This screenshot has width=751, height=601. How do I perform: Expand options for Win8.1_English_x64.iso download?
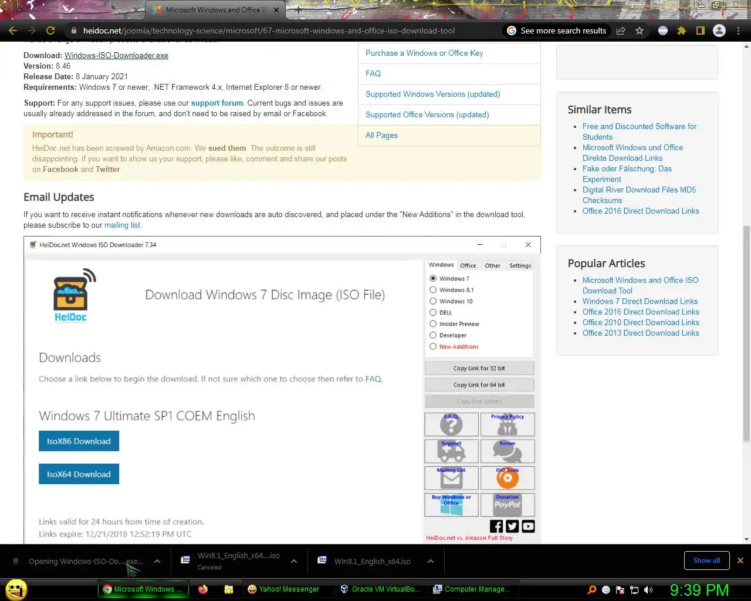431,561
